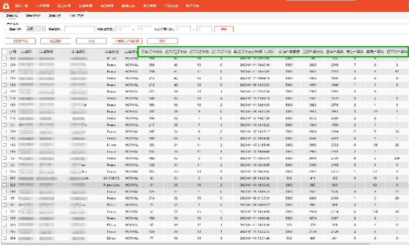409x245 pixels.
Task: Switch to the 店铺分组 sub-tab
Action: coord(55,16)
